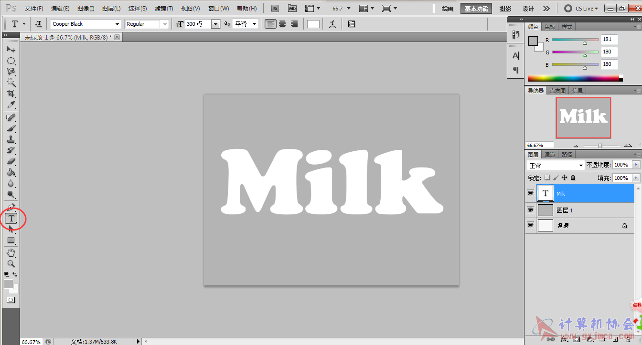Click the R color slider
The width and height of the screenshot is (642, 345).
click(575, 40)
